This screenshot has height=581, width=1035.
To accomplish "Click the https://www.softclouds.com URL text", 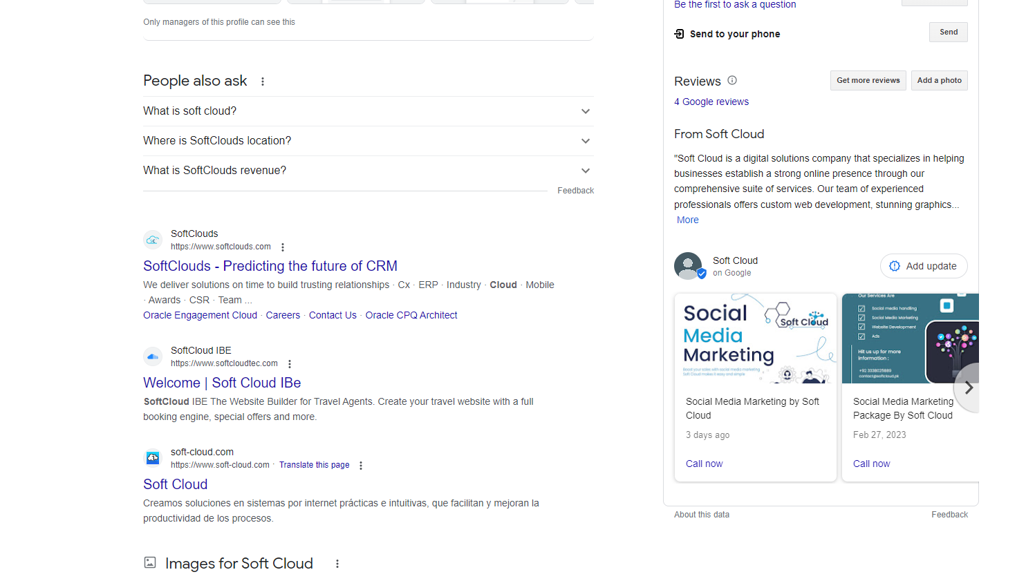I will tap(221, 247).
